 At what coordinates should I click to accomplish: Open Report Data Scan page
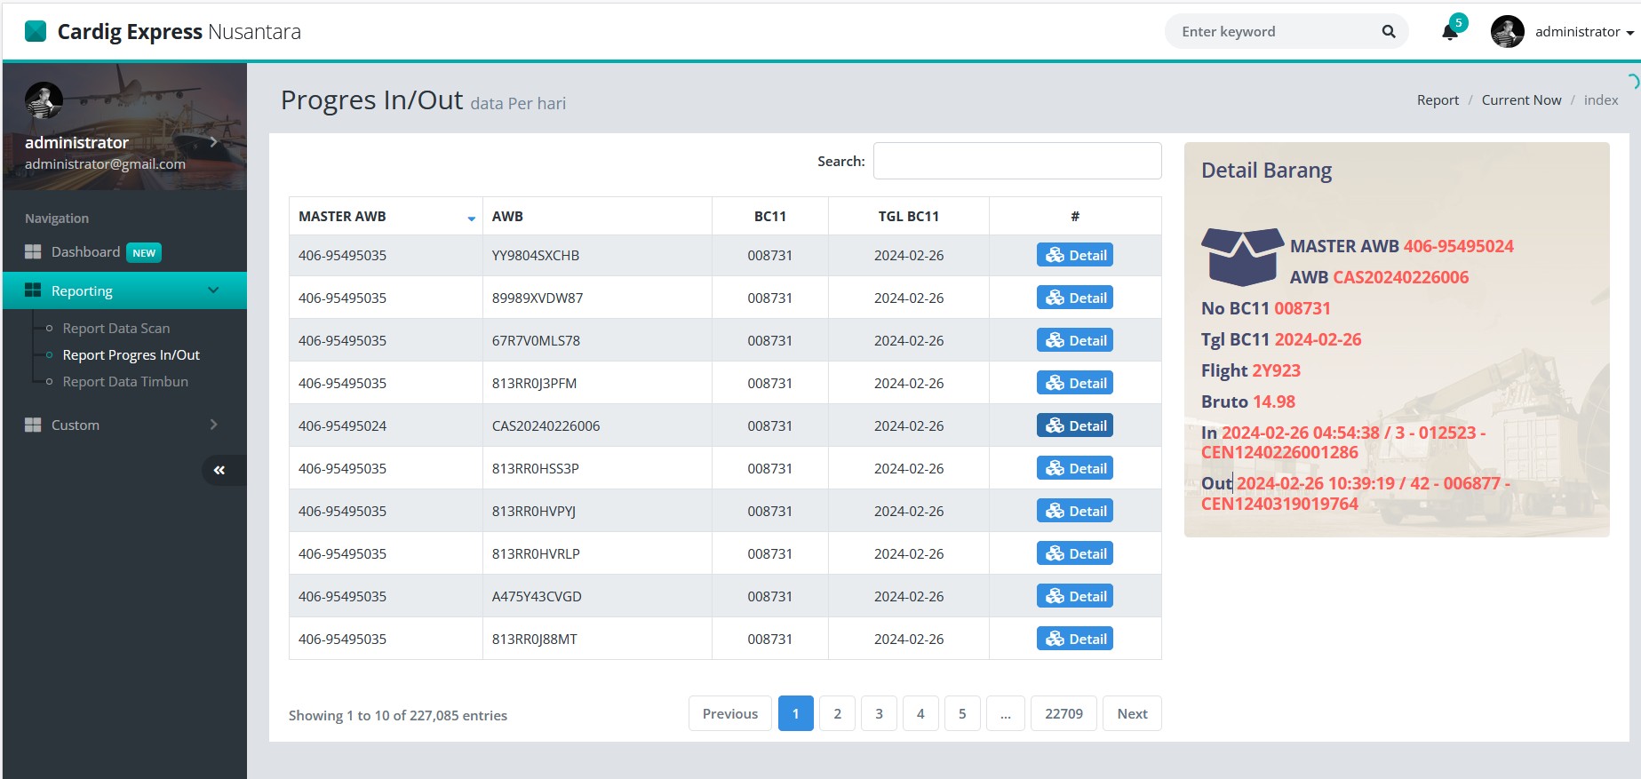[x=116, y=329]
